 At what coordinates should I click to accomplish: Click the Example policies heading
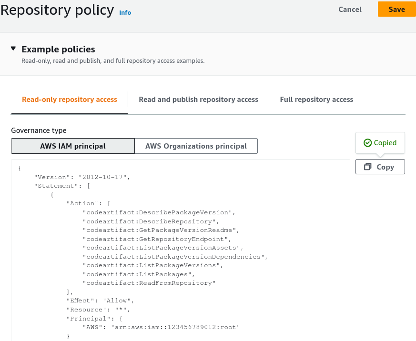point(58,50)
